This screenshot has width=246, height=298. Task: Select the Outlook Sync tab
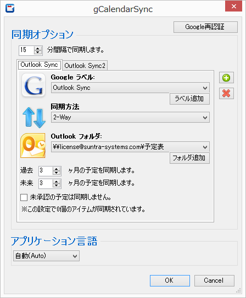[39, 65]
